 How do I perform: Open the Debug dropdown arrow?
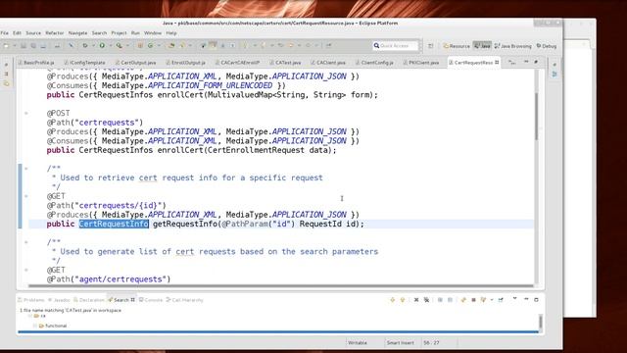point(93,46)
